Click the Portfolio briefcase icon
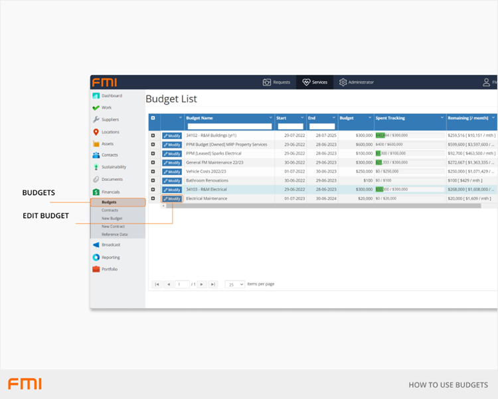Viewport: 498px width, 399px height. (96, 269)
